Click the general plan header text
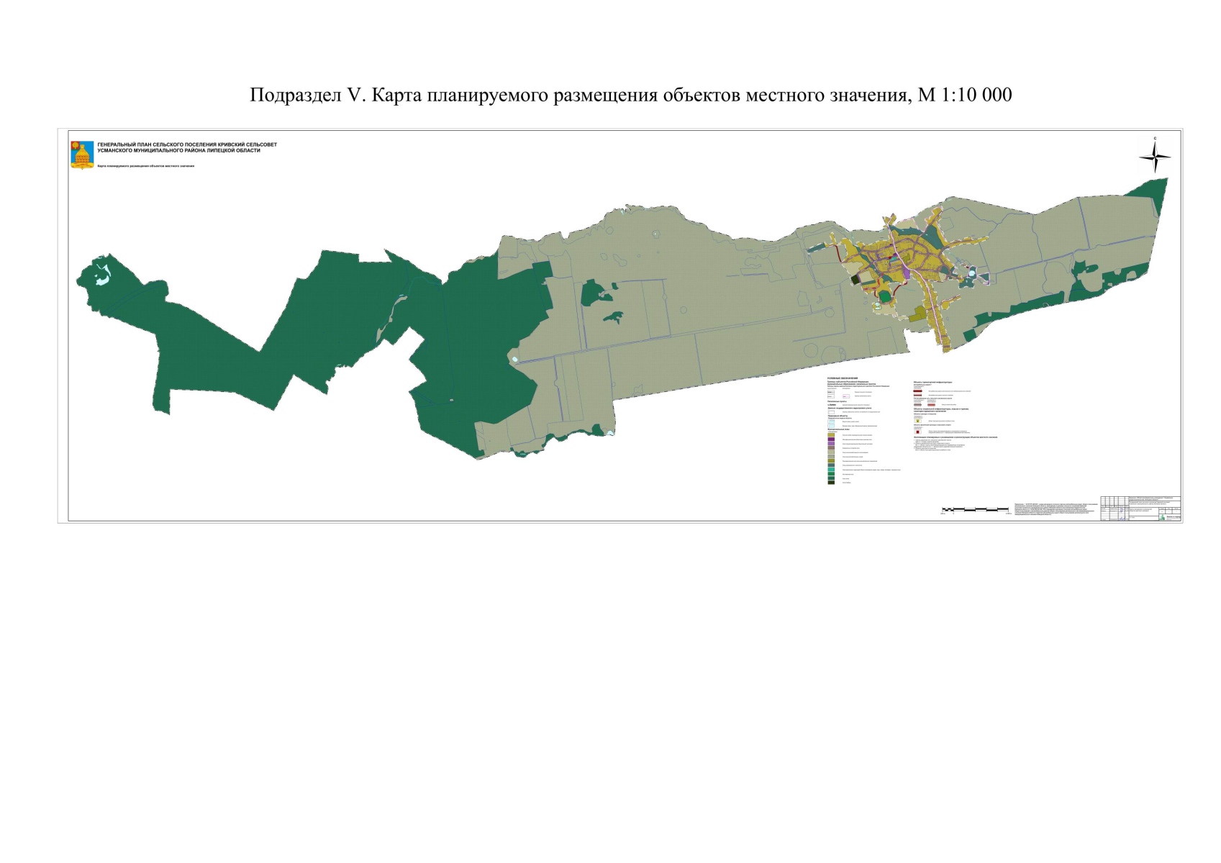The image size is (1221, 863). pos(187,147)
